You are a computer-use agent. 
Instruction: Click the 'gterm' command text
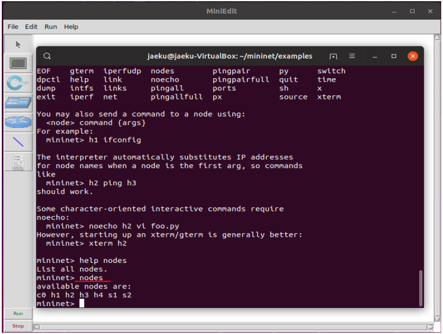(x=82, y=71)
